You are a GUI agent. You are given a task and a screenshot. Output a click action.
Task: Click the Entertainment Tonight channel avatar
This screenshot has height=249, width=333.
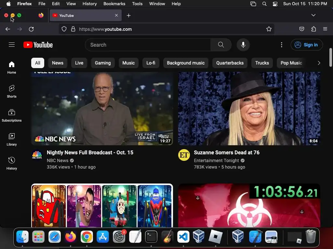(184, 155)
